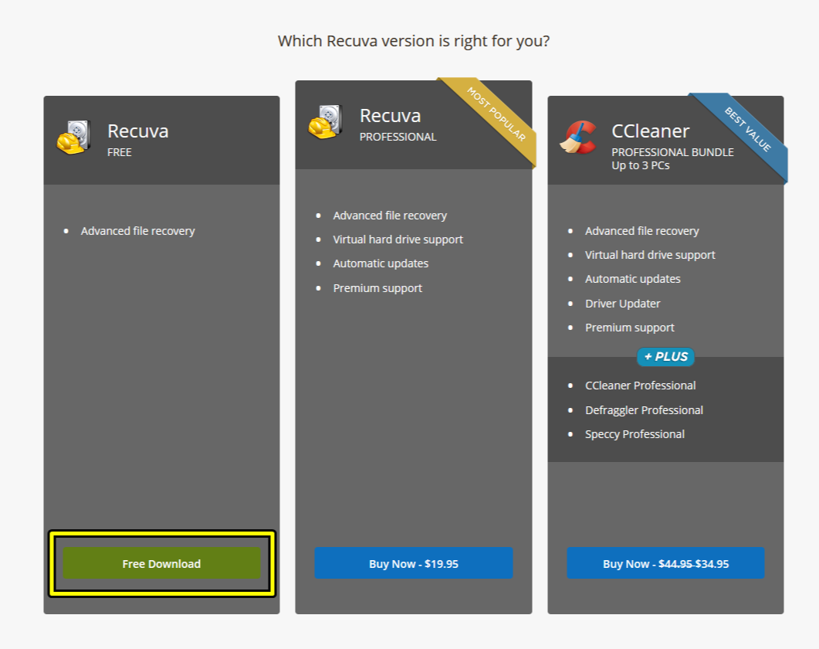This screenshot has height=649, width=819.
Task: Click the Recuva Free hard-hat drive icon
Action: tap(73, 138)
